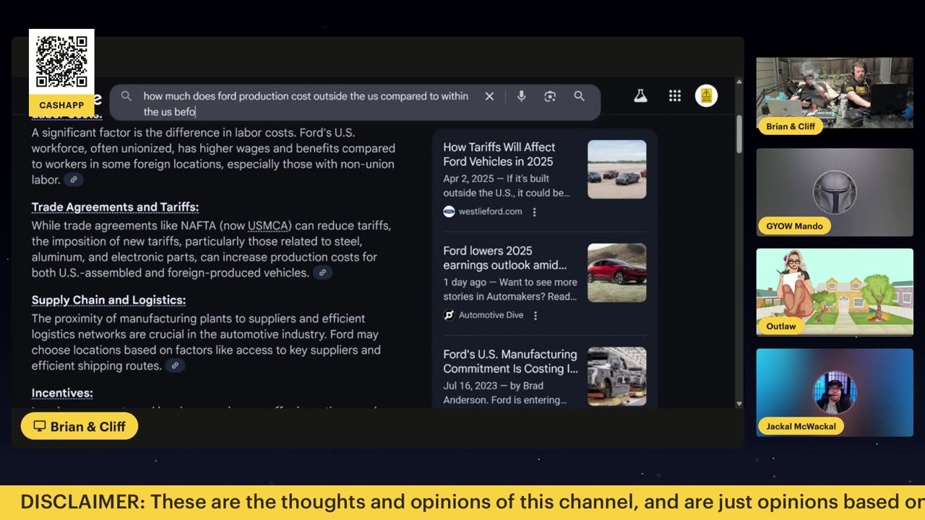Open 'Ford lowers 2025 earnings outlook' article
The image size is (925, 520).
click(505, 258)
